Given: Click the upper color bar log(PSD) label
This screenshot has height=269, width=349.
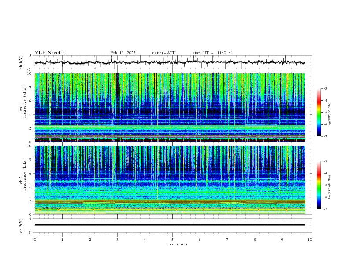Looking at the screenshot, I should (330, 115).
